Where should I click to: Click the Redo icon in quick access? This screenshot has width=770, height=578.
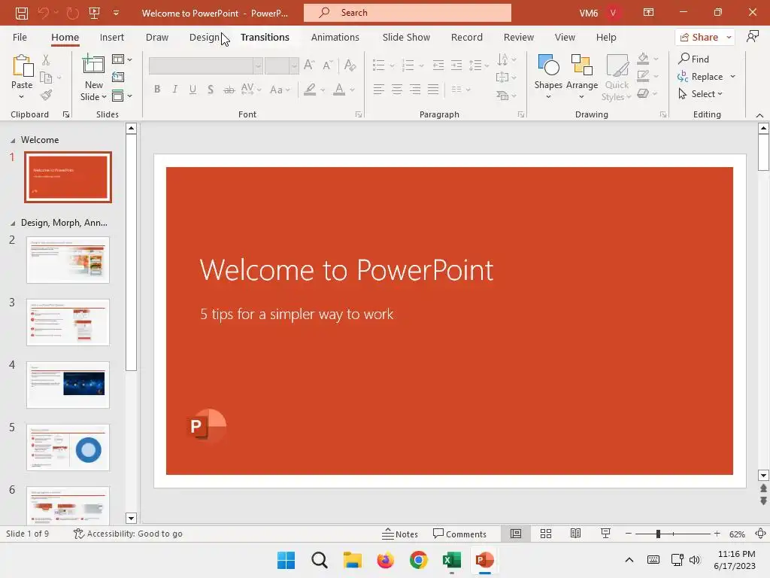tap(72, 13)
